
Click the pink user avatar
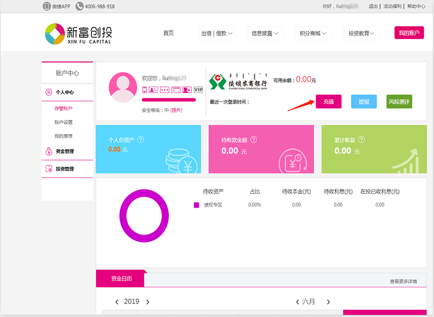pyautogui.click(x=123, y=87)
